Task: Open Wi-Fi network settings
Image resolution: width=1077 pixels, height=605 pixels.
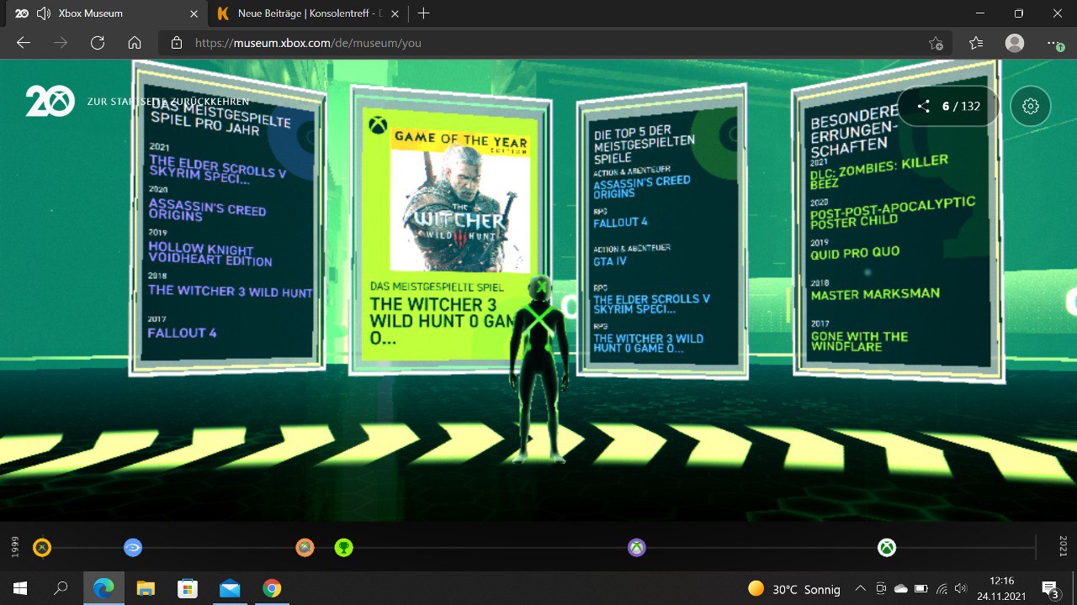Action: [942, 589]
